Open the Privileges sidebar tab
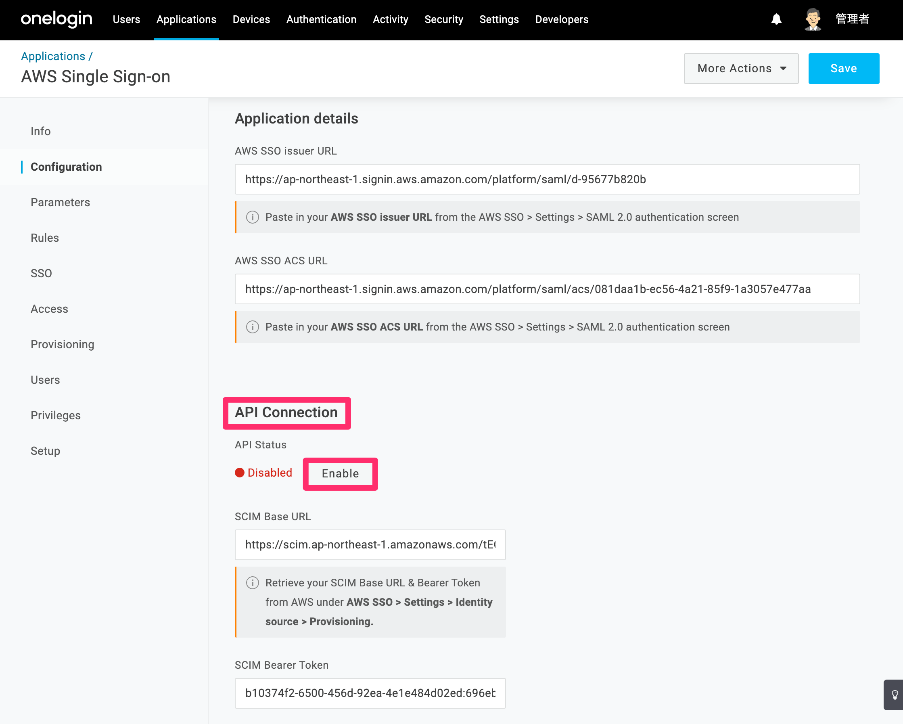The image size is (903, 724). click(56, 415)
